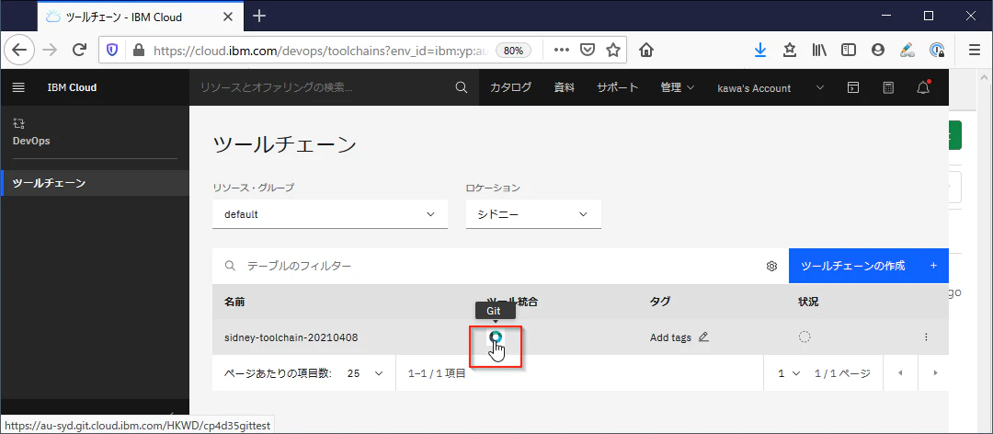993x434 pixels.
Task: Click the ツールチェーンの作成 button
Action: coord(868,266)
